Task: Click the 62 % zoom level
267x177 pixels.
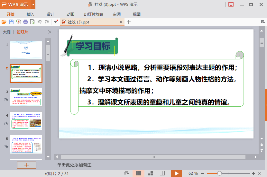Action: [193, 173]
